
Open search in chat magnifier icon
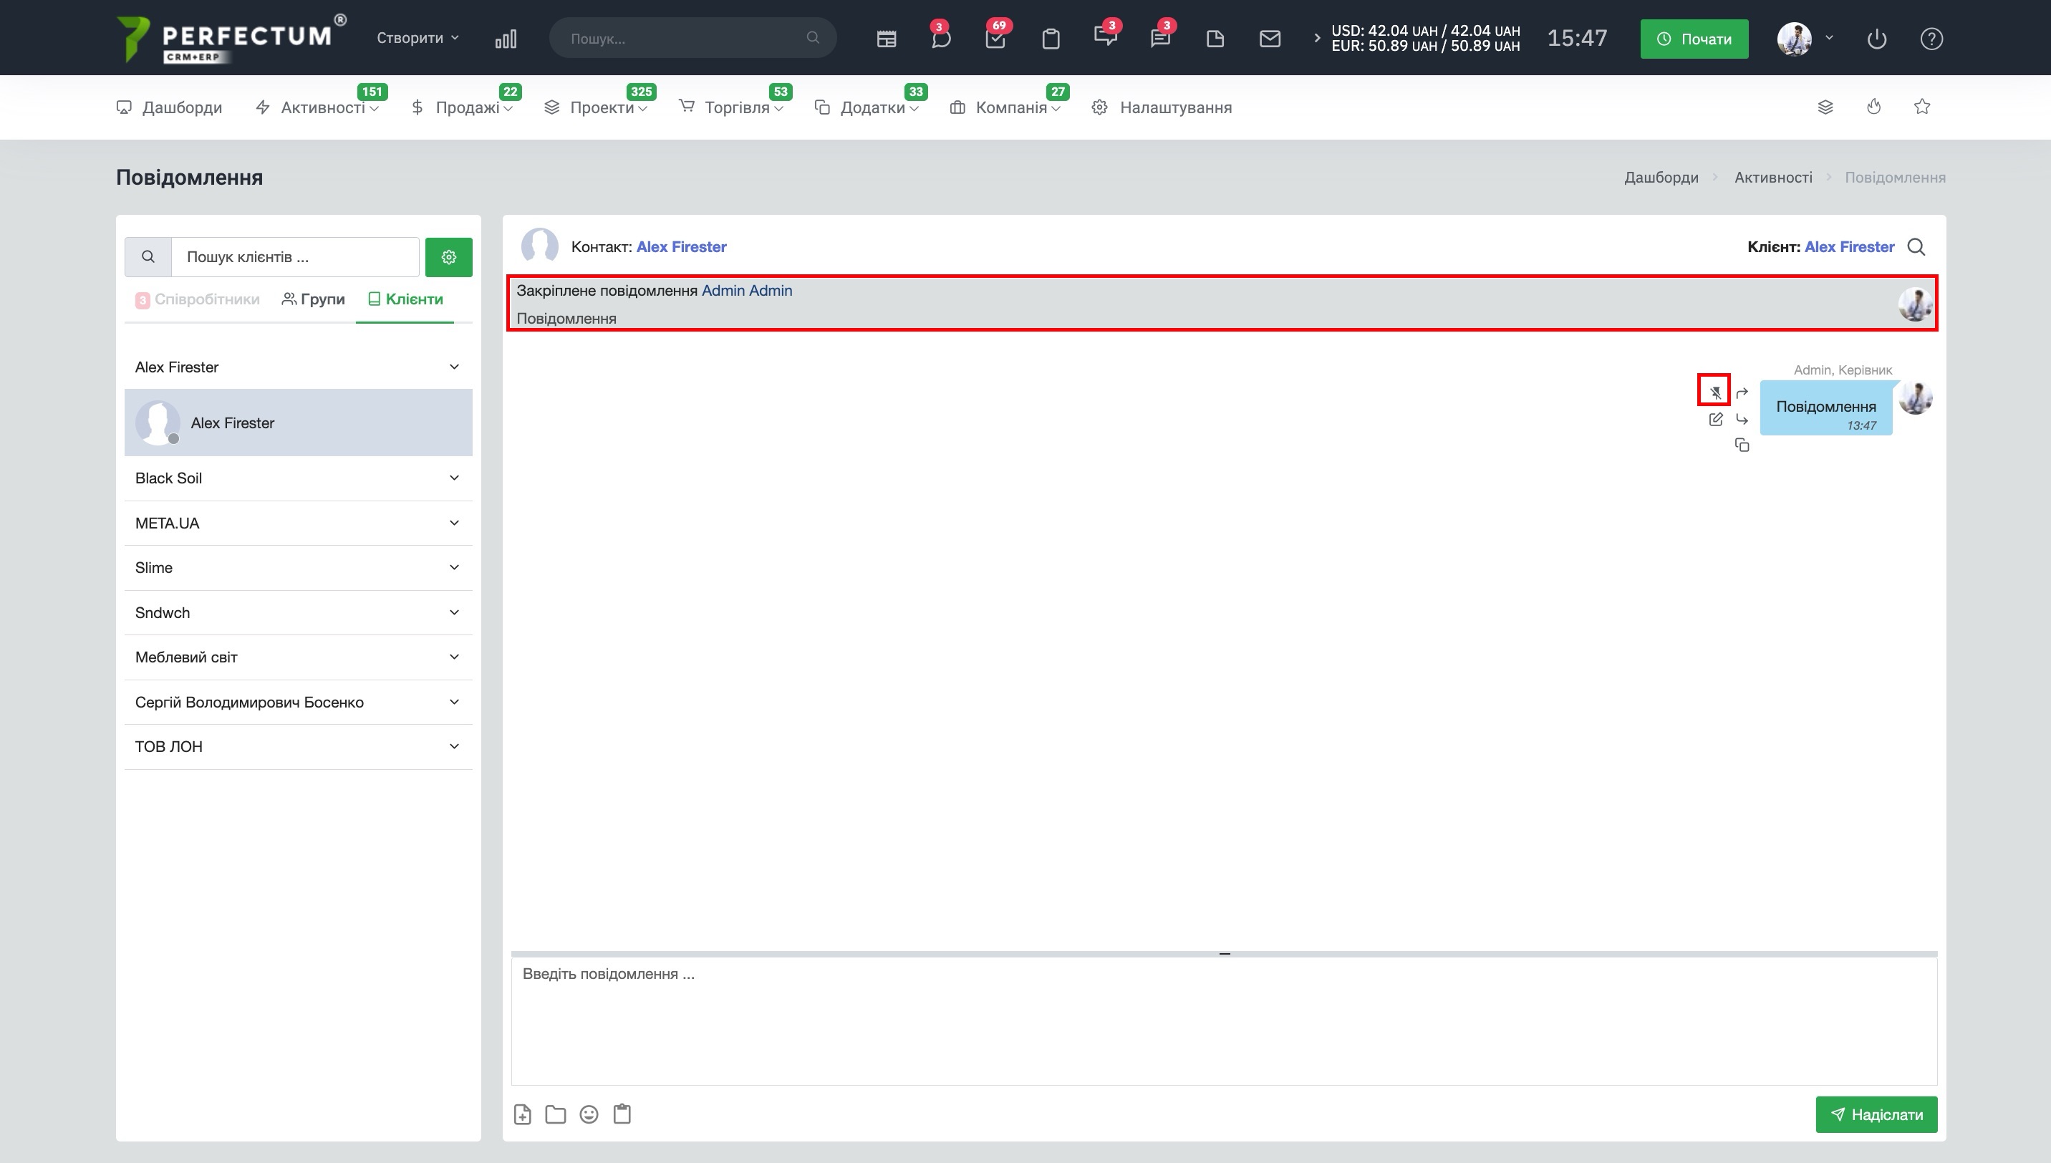[1916, 247]
